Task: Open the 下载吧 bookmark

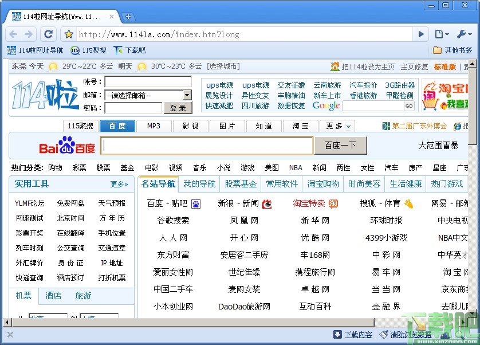Action: (129, 50)
